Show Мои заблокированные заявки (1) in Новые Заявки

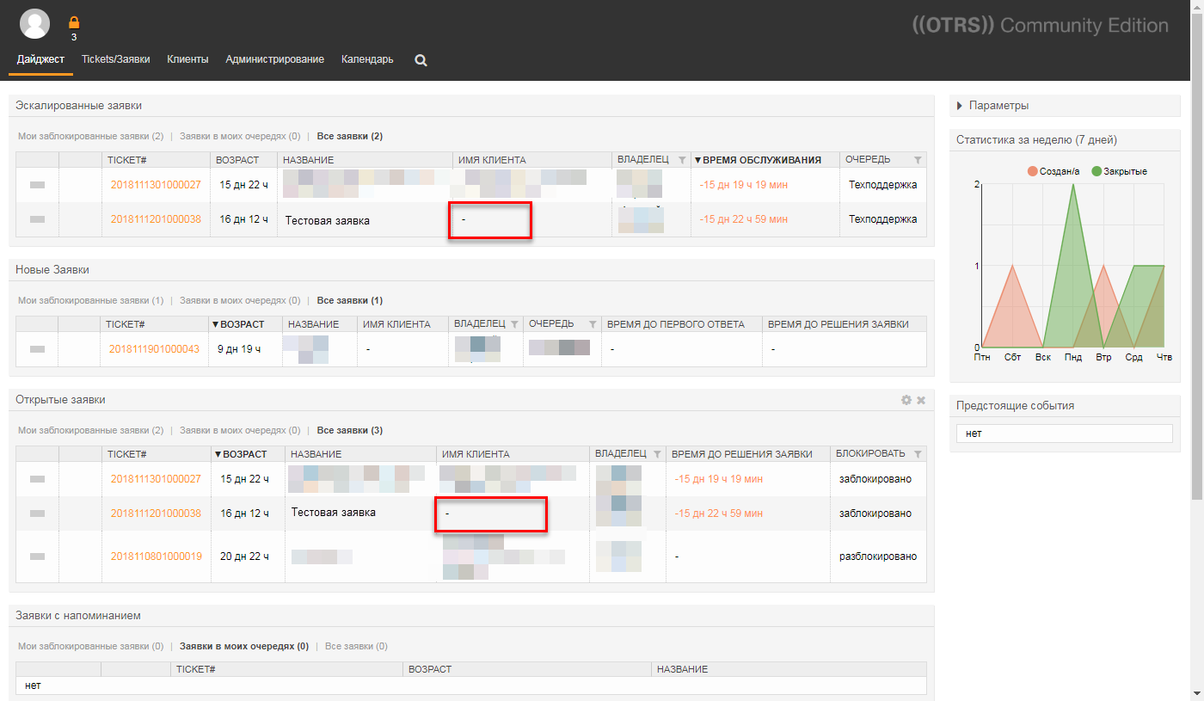[x=90, y=300]
